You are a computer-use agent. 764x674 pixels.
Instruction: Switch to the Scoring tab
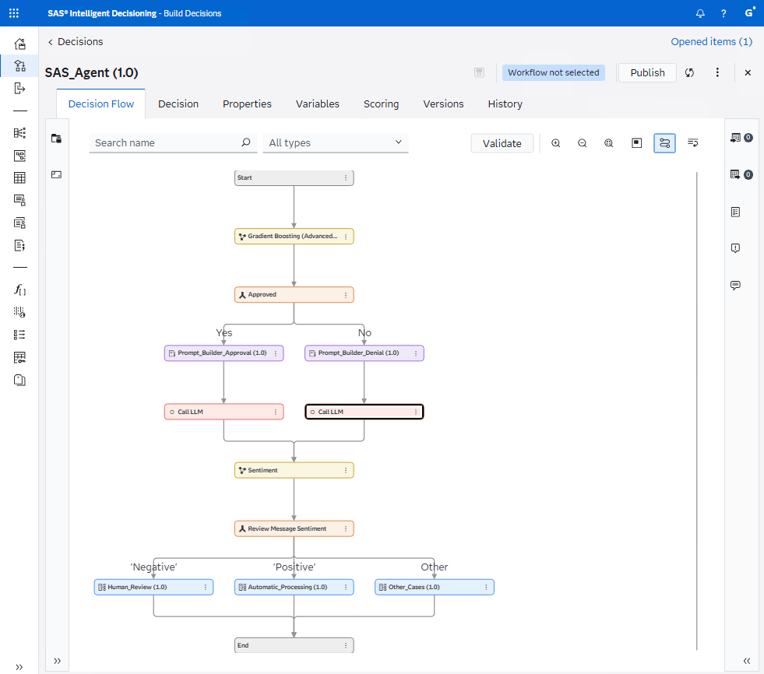pyautogui.click(x=381, y=104)
